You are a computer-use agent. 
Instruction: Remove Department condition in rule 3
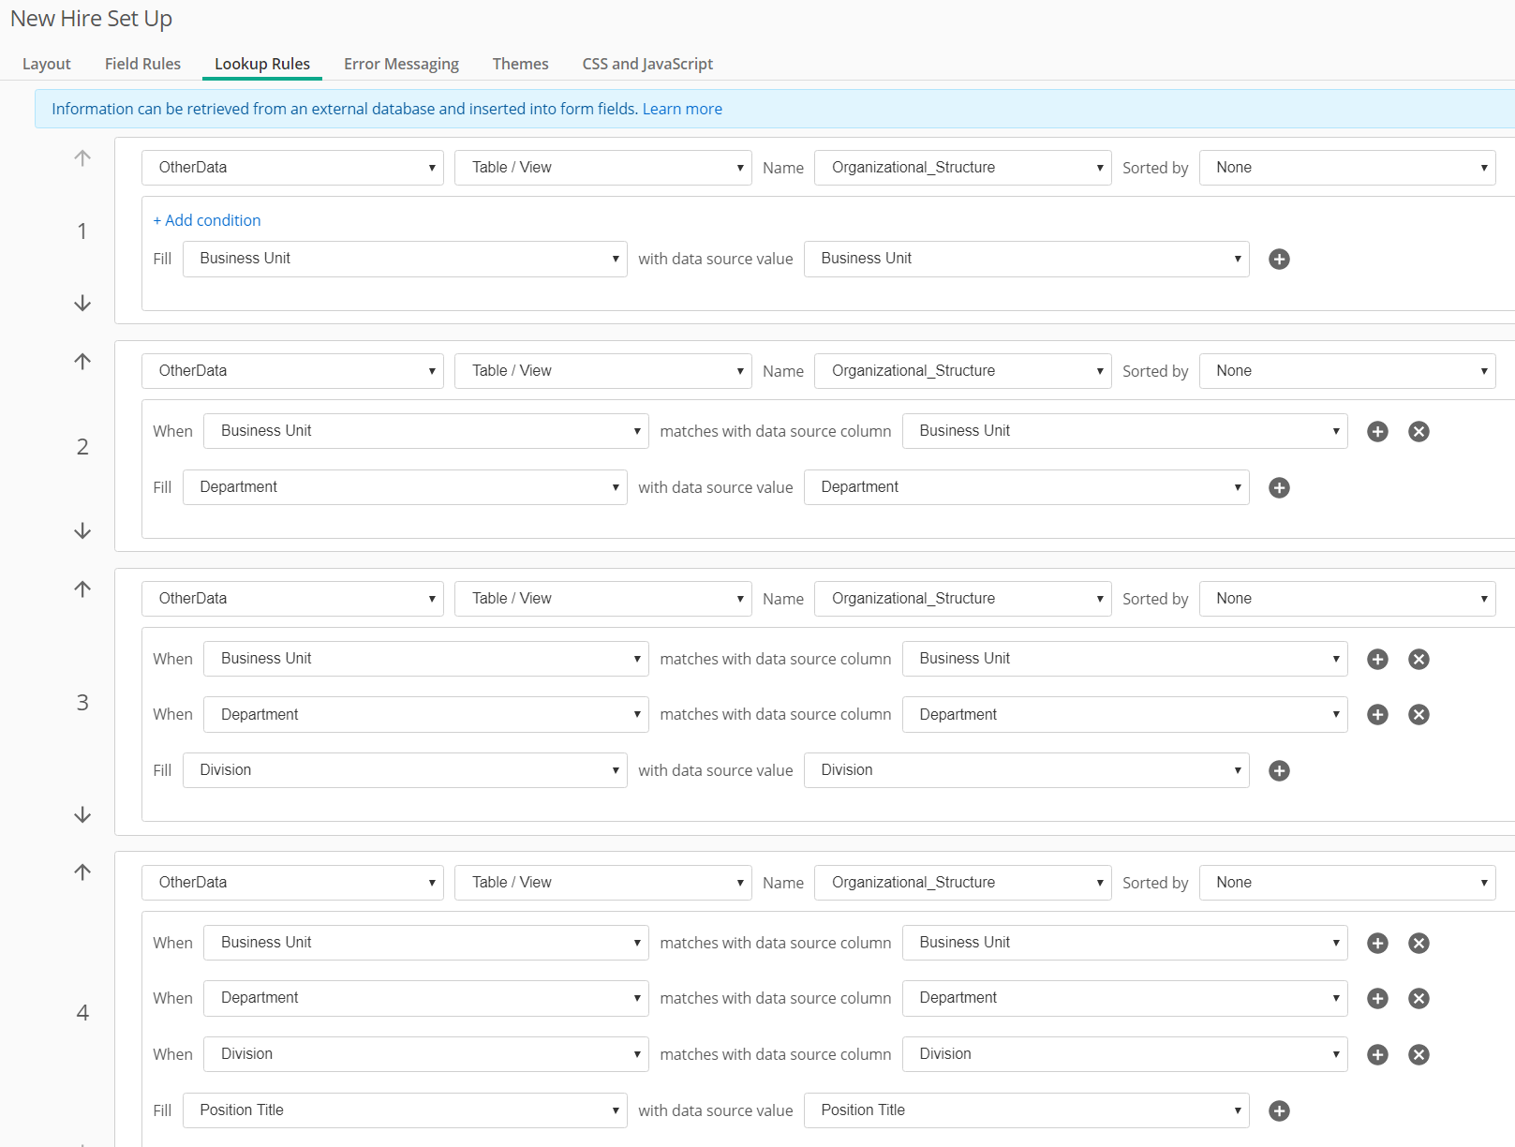[1418, 714]
